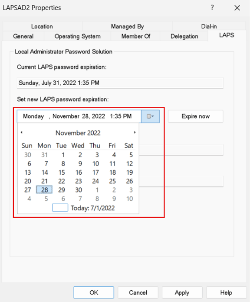Pick November 15 in calendar

click(x=62, y=173)
